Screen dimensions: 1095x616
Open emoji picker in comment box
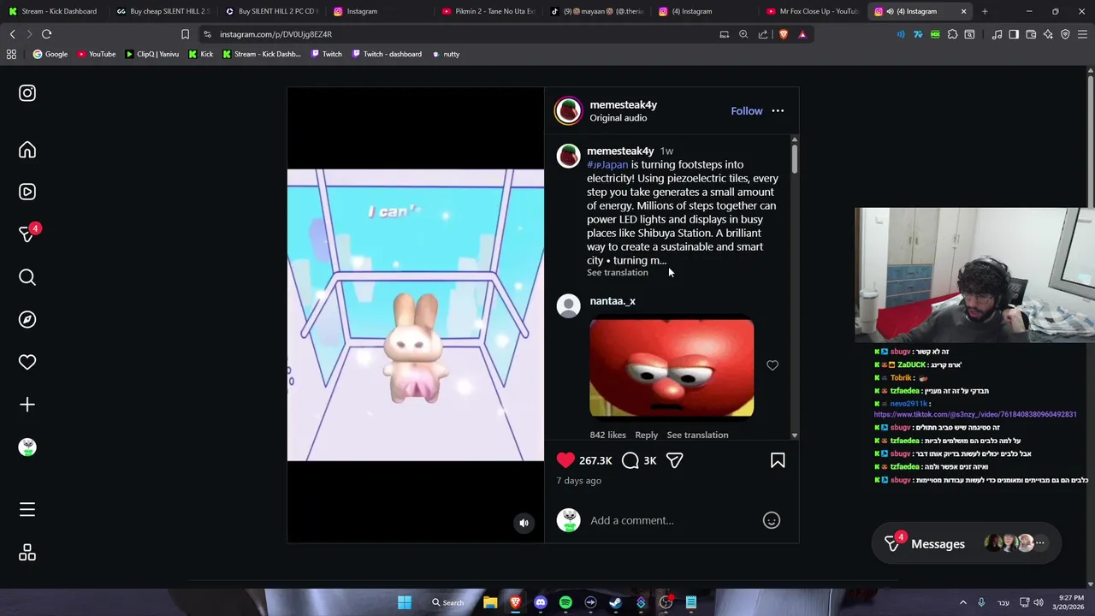point(771,520)
